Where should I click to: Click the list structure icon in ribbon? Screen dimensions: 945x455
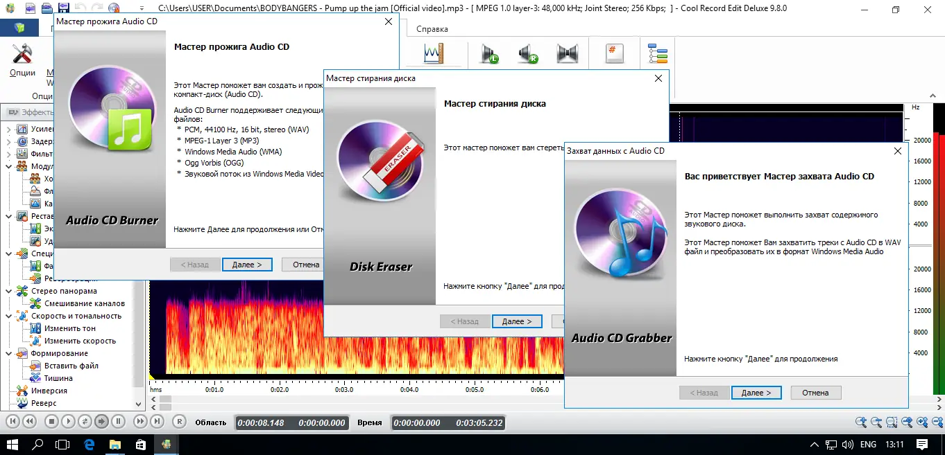click(x=656, y=53)
